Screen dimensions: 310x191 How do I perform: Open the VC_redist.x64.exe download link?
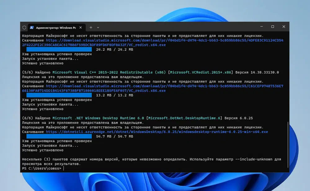click(153, 43)
